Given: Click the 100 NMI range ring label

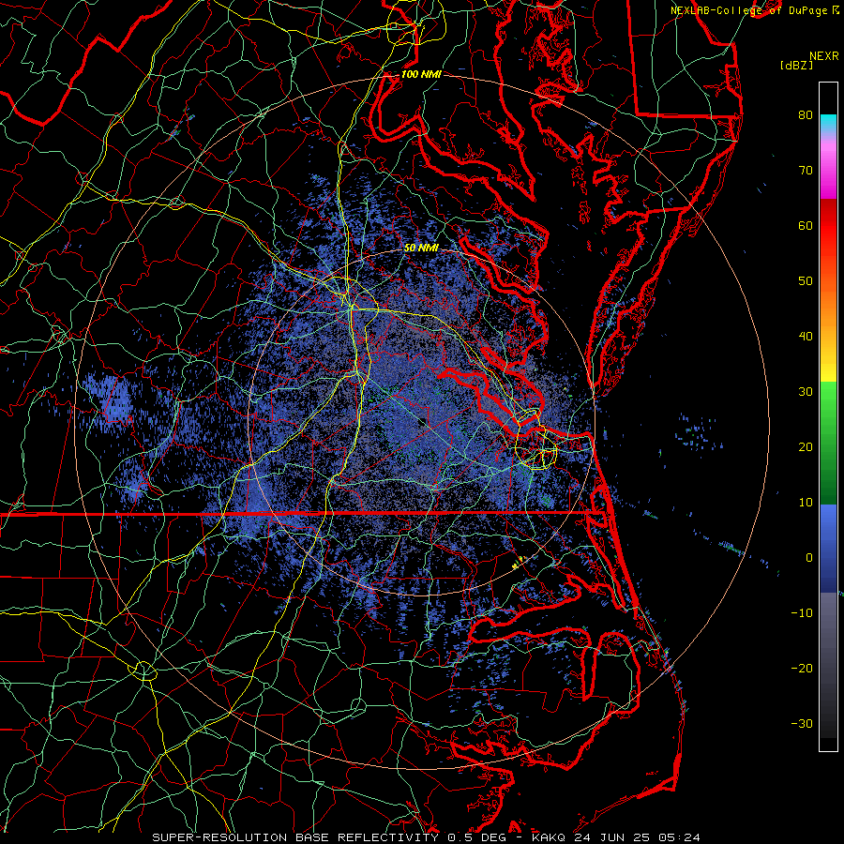Looking at the screenshot, I should (x=421, y=74).
